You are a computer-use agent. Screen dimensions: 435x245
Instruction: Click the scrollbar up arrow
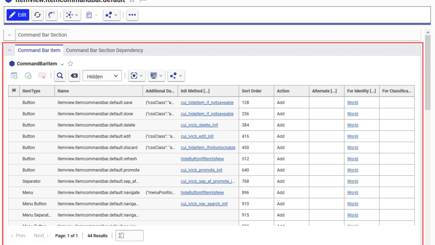click(427, 32)
